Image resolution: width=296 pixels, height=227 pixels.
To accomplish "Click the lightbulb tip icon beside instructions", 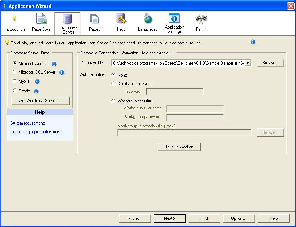I will click(x=7, y=42).
